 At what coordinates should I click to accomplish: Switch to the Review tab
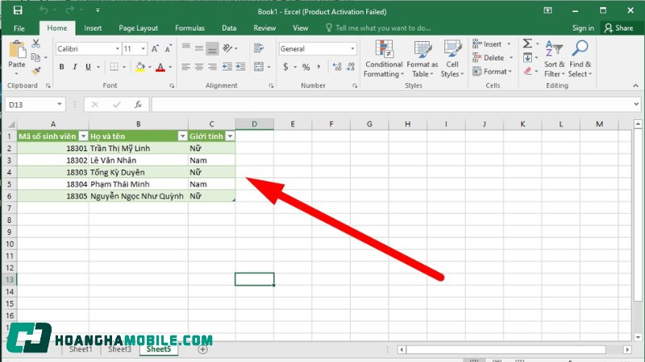click(264, 28)
